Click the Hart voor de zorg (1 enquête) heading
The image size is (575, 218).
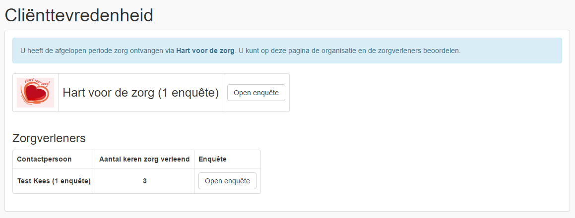point(140,93)
